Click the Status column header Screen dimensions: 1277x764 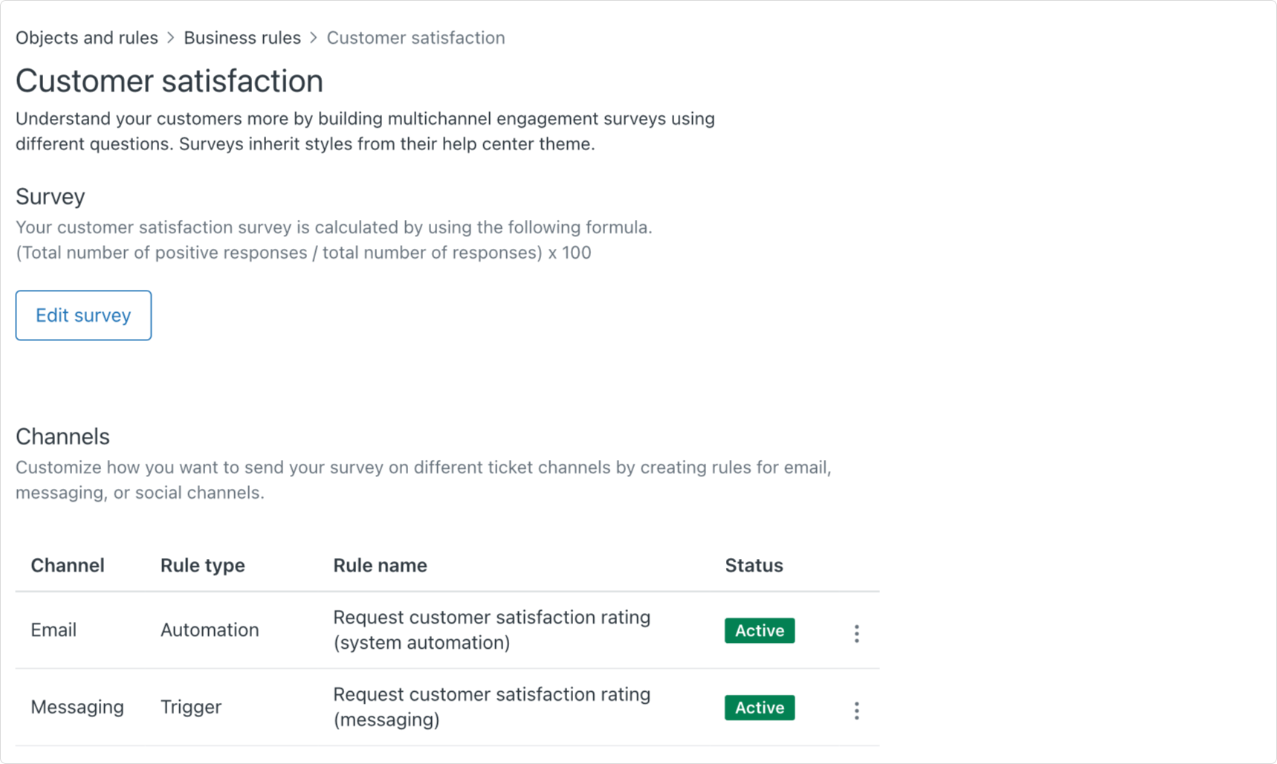tap(754, 566)
